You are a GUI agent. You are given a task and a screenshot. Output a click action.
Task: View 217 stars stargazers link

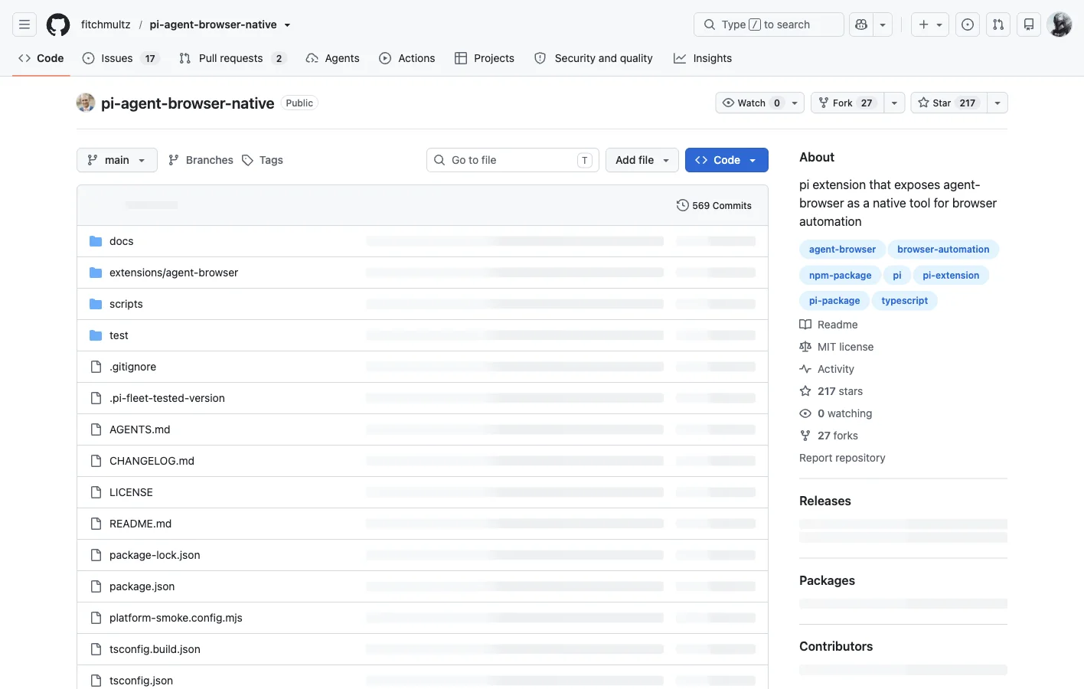pos(831,391)
